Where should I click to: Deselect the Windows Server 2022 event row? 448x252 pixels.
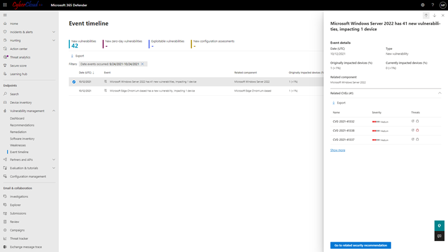coord(74,81)
